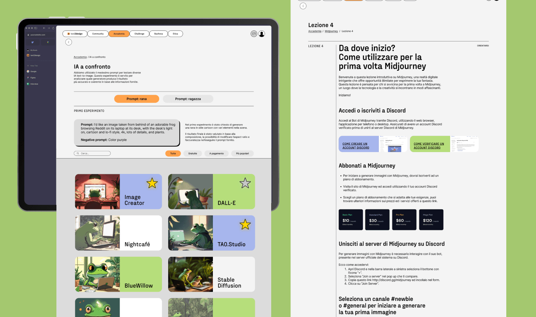Select the Mega Plan $120 card
Screen dimensions: 536x317
tap(431, 220)
